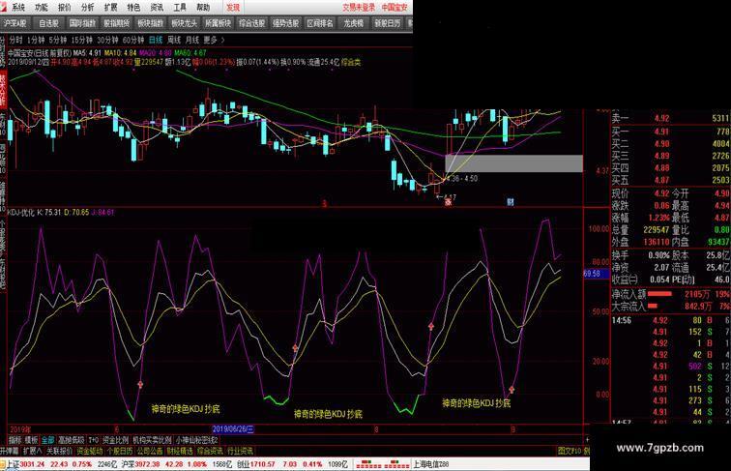Screen dimensions: 731x471
Task: Click the 涨 marker icon under the candlesticks
Action: point(448,202)
